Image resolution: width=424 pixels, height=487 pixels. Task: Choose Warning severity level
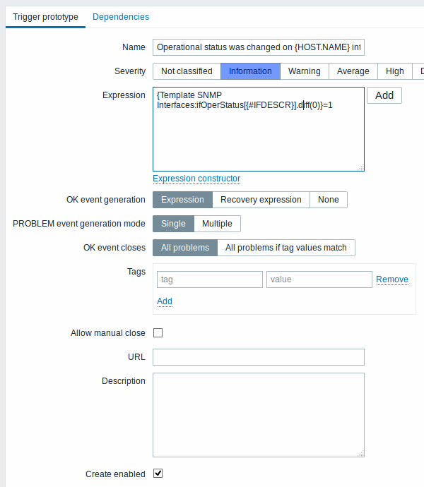click(x=305, y=71)
